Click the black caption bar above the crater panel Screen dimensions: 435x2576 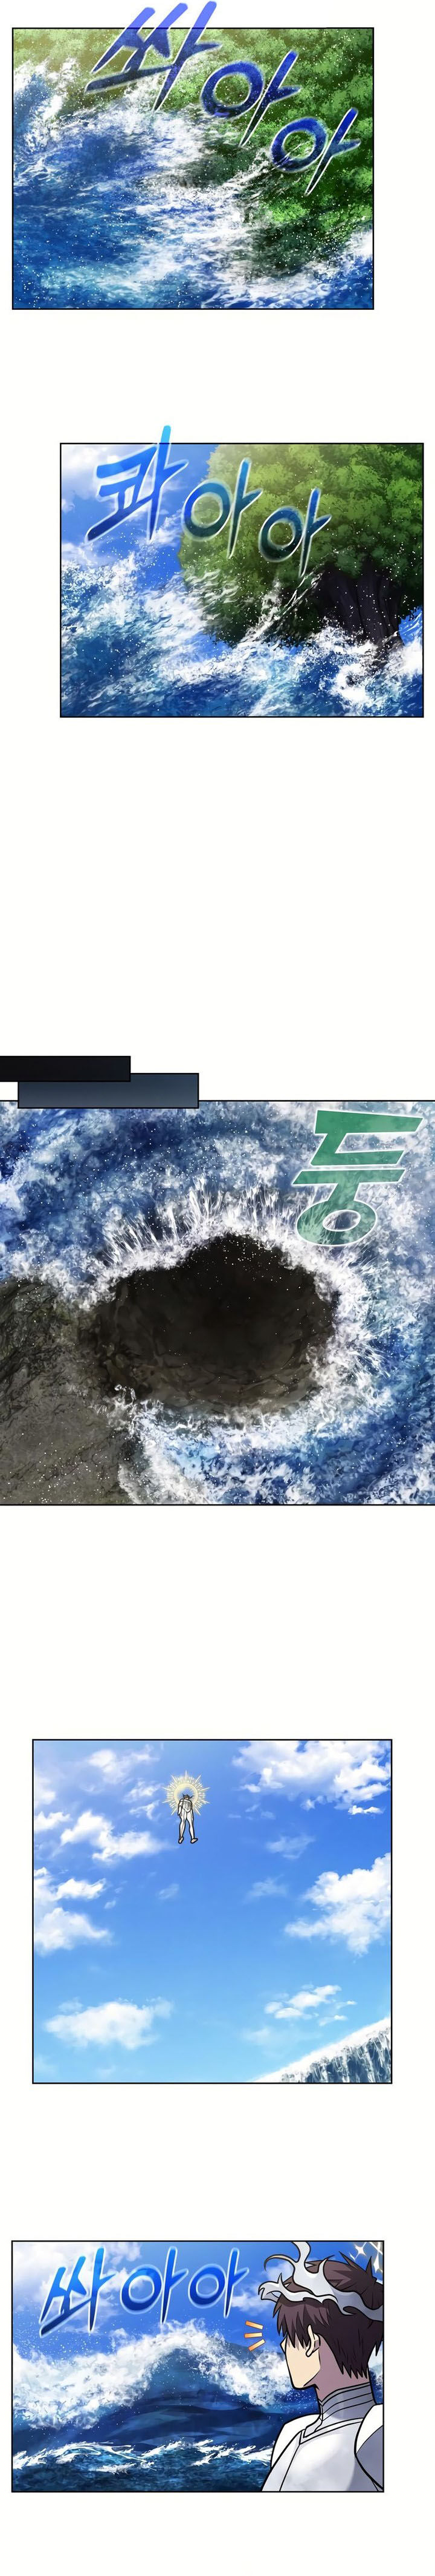coord(65,1068)
